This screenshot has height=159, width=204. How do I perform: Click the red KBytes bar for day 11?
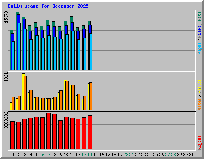tap(72, 134)
